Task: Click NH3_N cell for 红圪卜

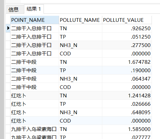Action: coord(80,112)
